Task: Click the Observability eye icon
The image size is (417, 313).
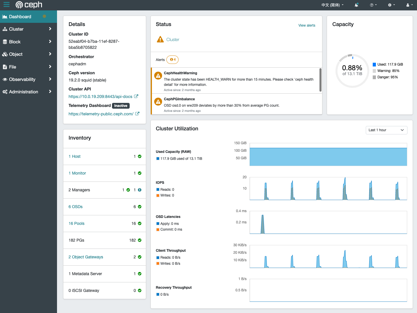Action: (5, 79)
